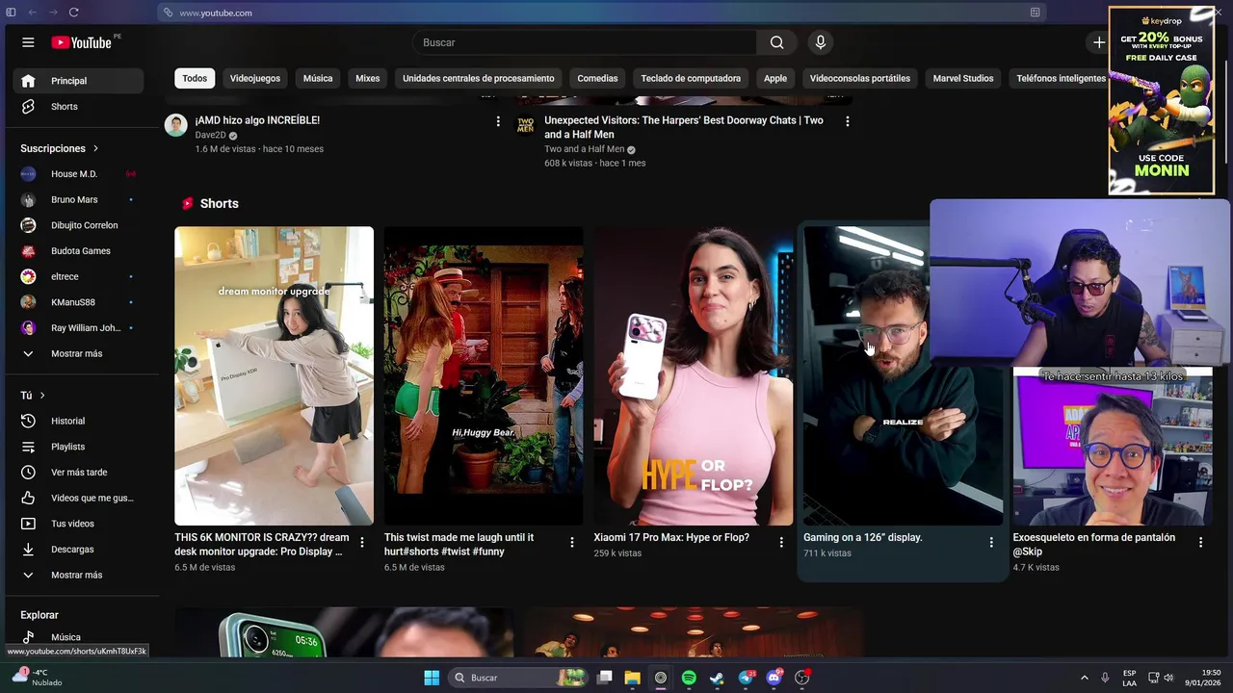Select Videoconsolas portátiles chip
1233x693 pixels.
860,78
